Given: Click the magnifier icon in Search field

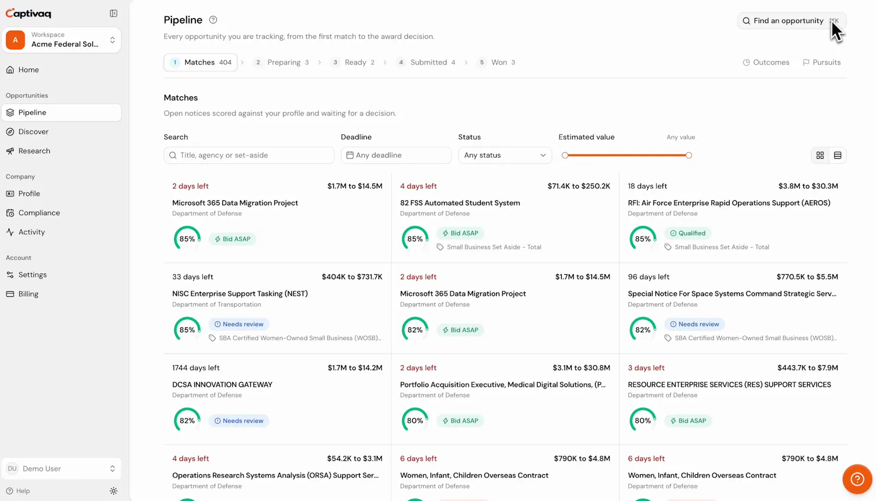Looking at the screenshot, I should [x=173, y=156].
